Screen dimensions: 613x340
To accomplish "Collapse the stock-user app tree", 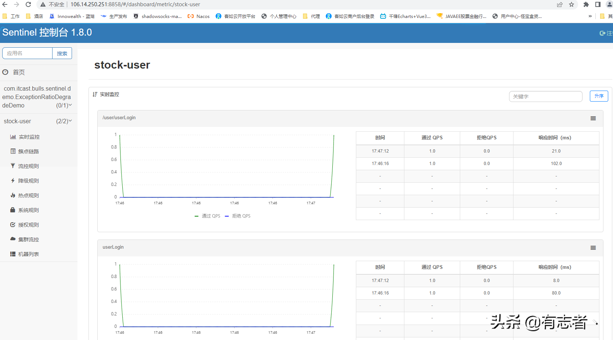I will [x=38, y=121].
